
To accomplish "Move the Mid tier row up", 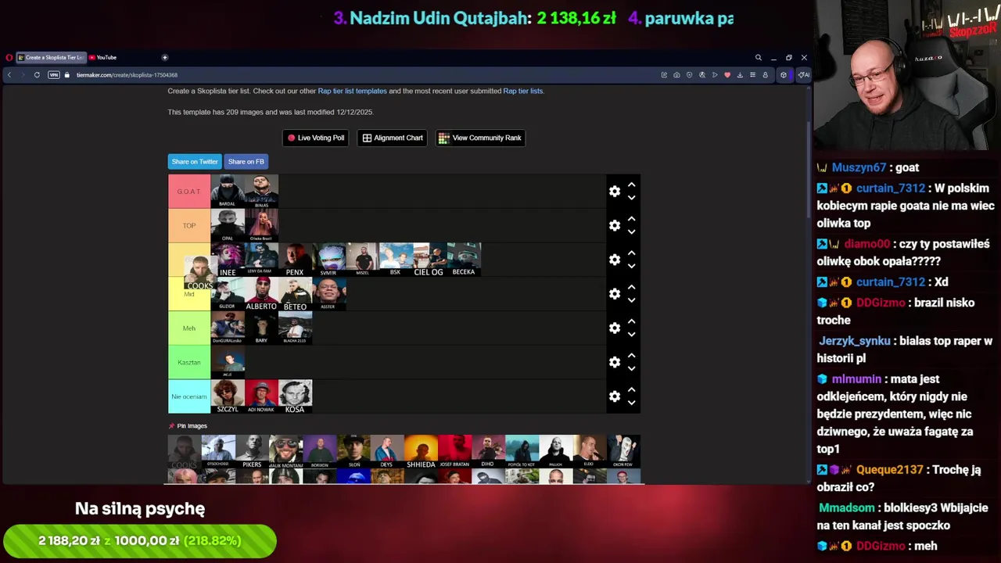I will point(631,287).
